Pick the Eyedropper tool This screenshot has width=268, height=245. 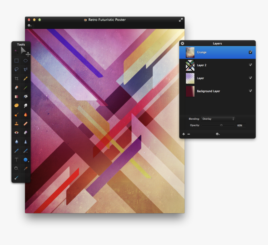26,169
